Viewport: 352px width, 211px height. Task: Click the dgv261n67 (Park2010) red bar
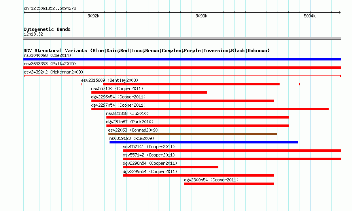tap(197, 126)
